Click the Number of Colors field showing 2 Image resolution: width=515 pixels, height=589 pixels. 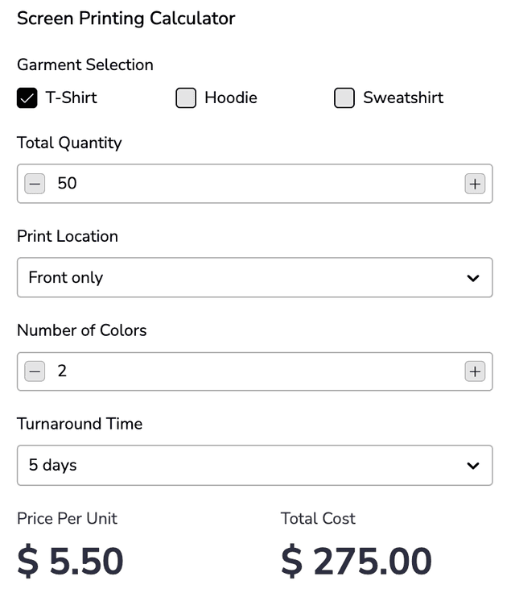click(255, 371)
